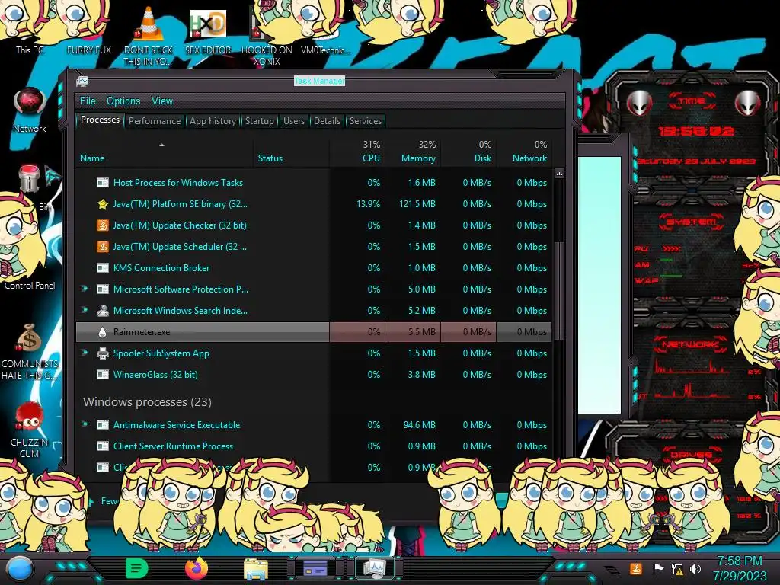
Task: Sort processes by the Network column
Action: [x=524, y=152]
